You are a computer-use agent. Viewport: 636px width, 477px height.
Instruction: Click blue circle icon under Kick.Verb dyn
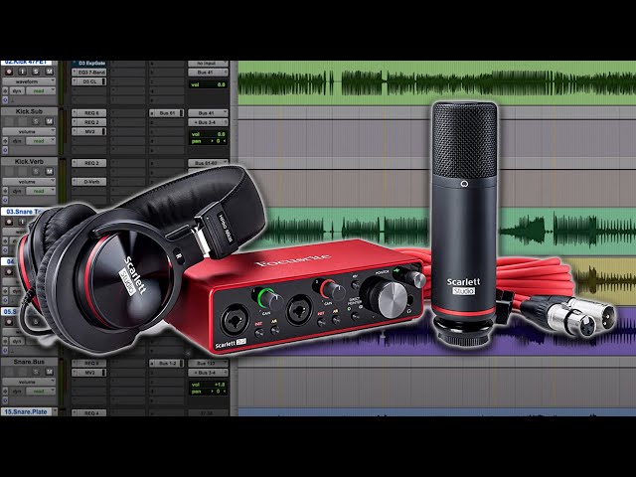5,200
